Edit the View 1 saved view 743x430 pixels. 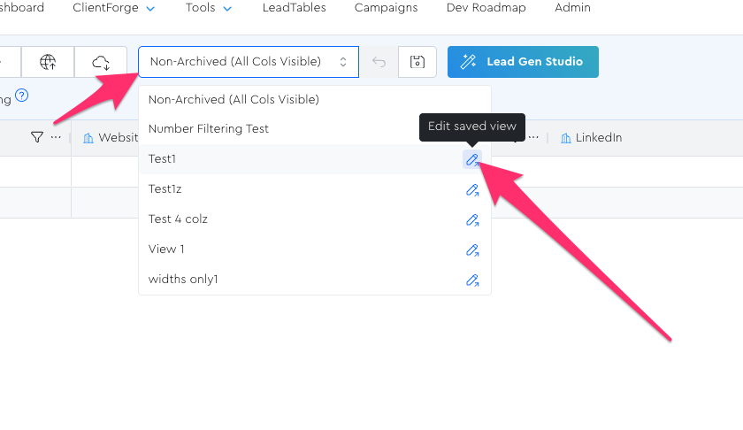(472, 250)
